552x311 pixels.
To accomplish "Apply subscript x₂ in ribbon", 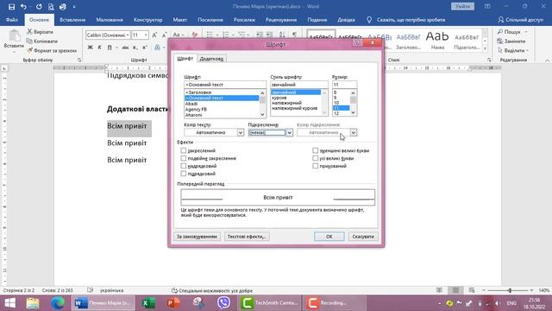I will click(135, 47).
